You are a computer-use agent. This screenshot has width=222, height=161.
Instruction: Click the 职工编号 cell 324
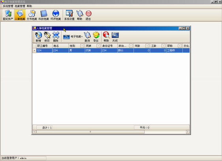tap(44, 51)
